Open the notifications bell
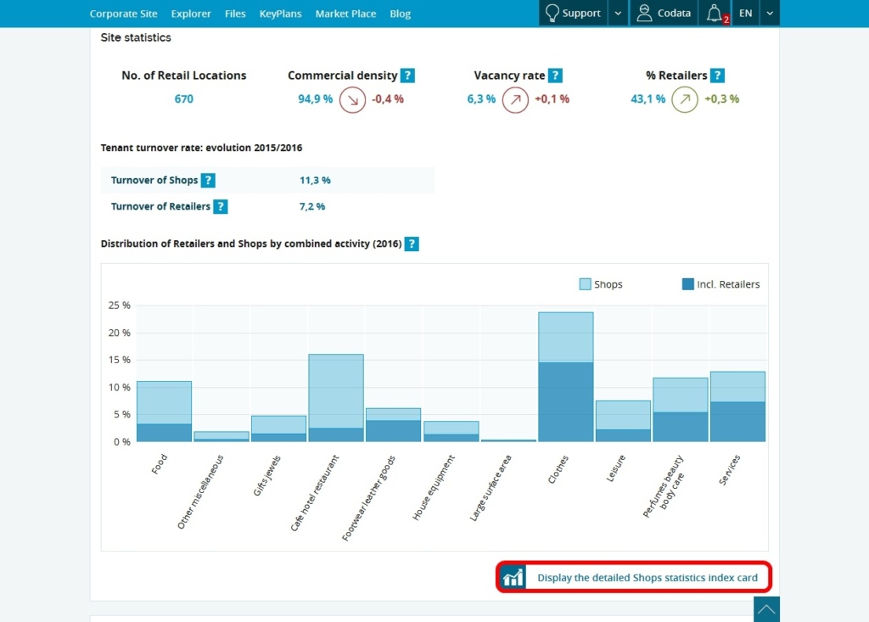 point(715,13)
